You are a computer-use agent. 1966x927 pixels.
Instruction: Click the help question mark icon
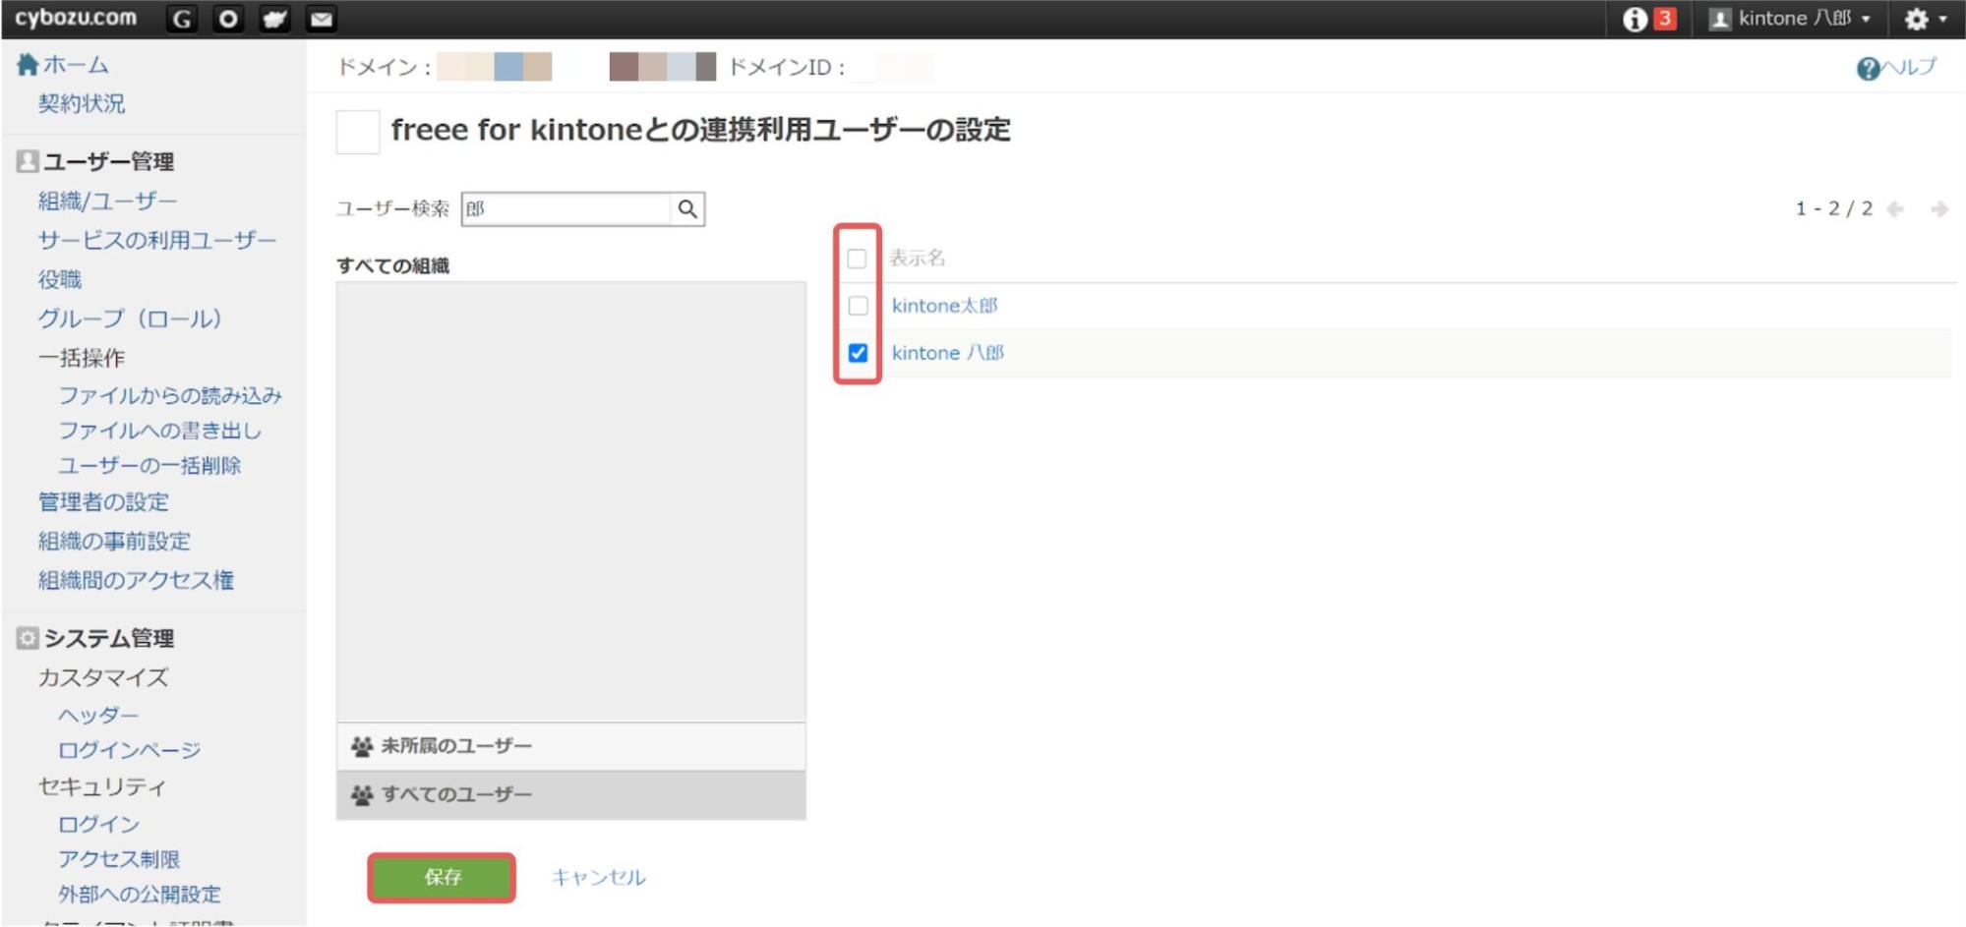pos(1868,68)
